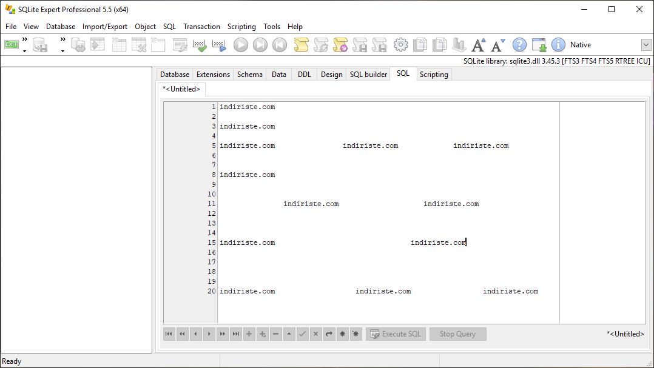Screen dimensions: 654x368
Task: Click the round skip-forward button in toolbar
Action: click(260, 45)
